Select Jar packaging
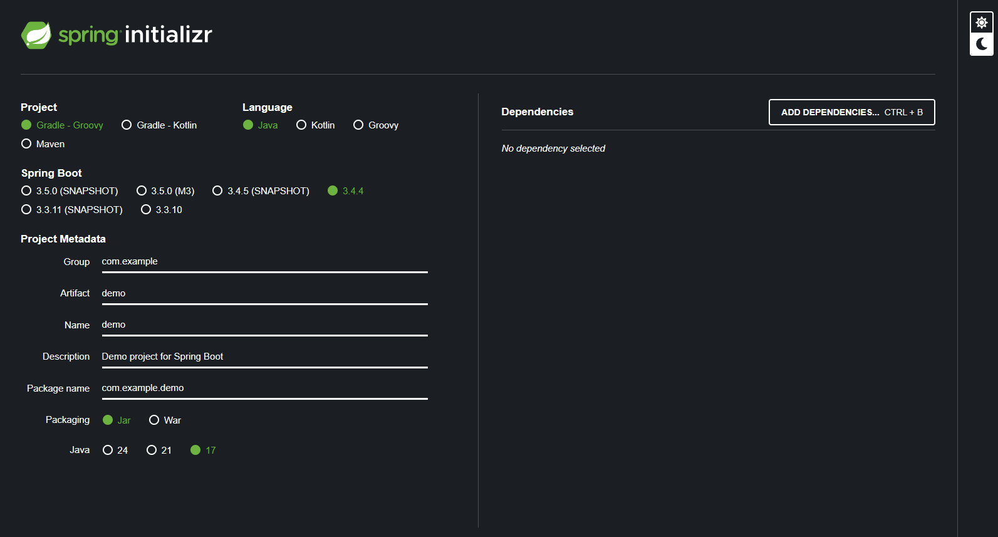998x537 pixels. click(x=117, y=420)
